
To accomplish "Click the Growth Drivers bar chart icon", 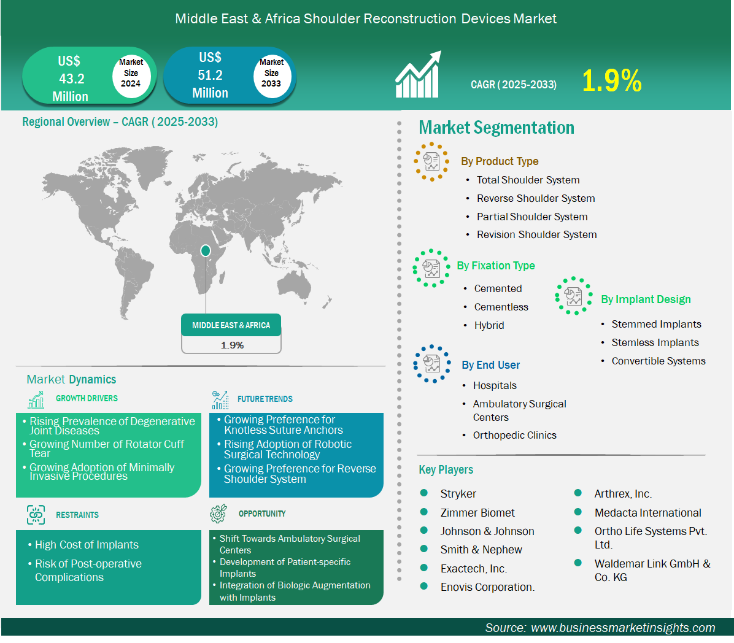I will pyautogui.click(x=36, y=399).
